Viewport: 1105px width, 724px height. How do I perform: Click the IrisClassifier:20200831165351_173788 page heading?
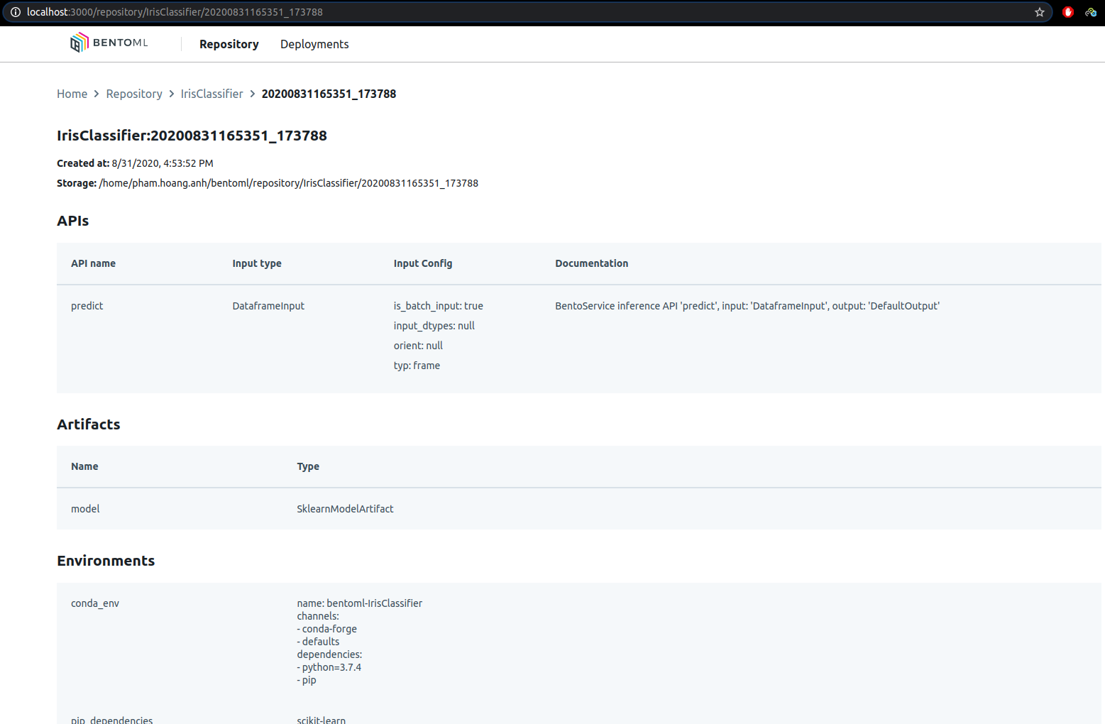tap(192, 136)
